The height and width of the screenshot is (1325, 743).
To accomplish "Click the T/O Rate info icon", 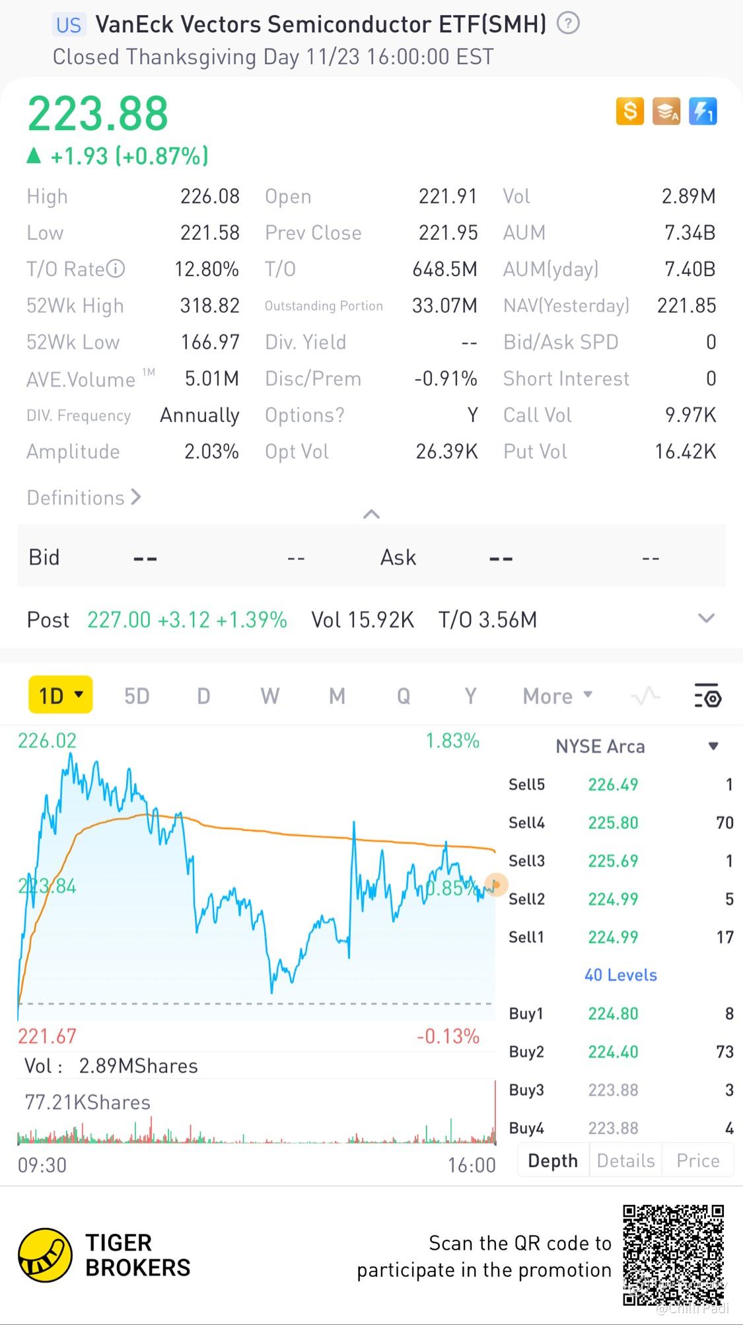I will point(116,269).
